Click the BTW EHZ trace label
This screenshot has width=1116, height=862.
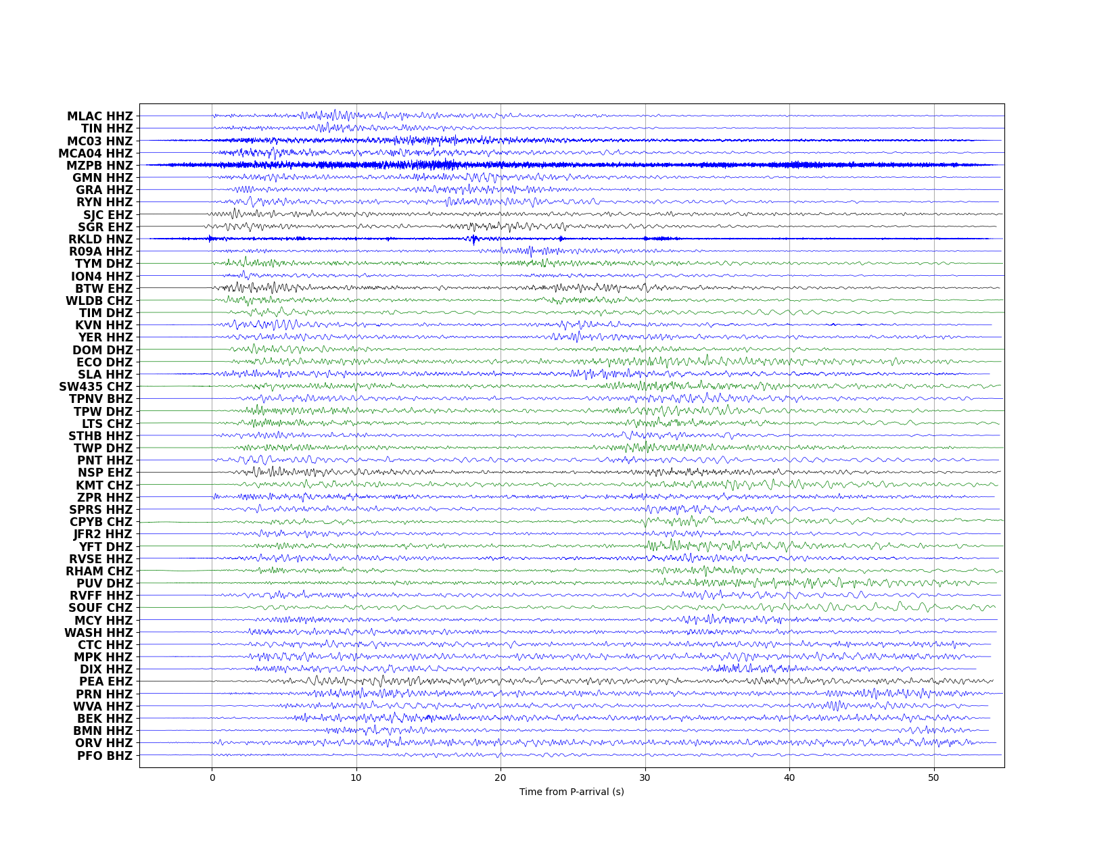click(x=104, y=289)
